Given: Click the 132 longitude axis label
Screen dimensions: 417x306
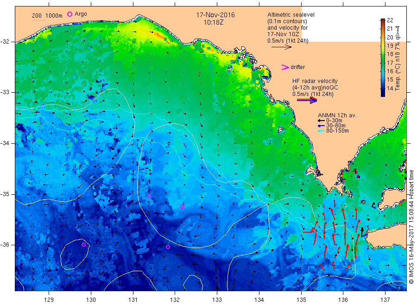Looking at the screenshot, I should click(x=175, y=300).
